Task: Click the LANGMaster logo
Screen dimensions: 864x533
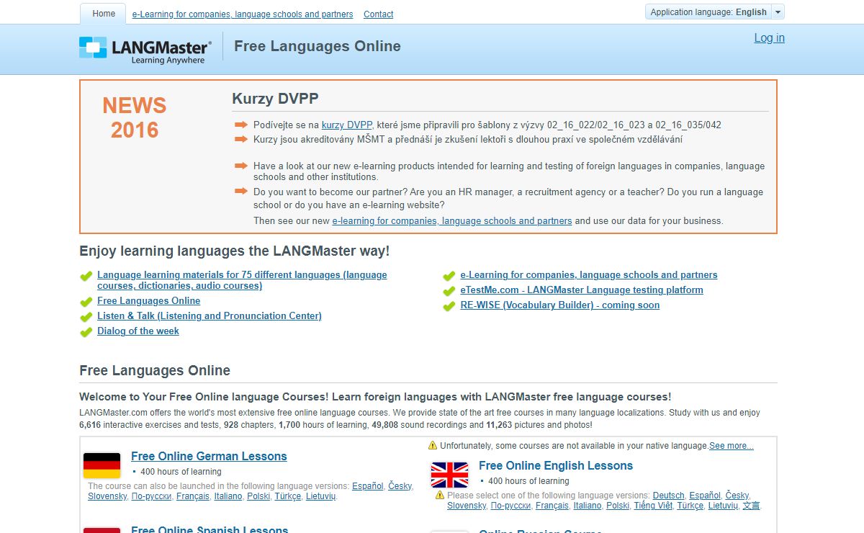Action: pyautogui.click(x=145, y=49)
